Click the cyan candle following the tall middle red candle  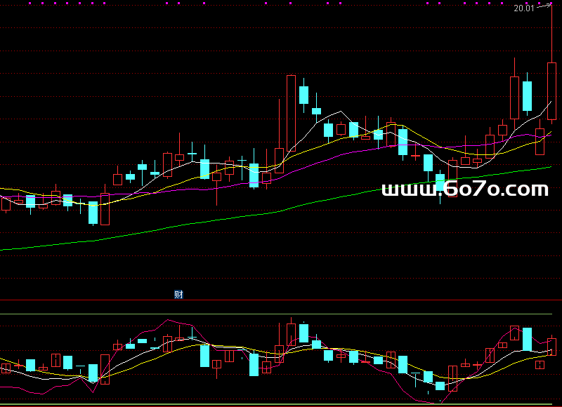pyautogui.click(x=303, y=95)
